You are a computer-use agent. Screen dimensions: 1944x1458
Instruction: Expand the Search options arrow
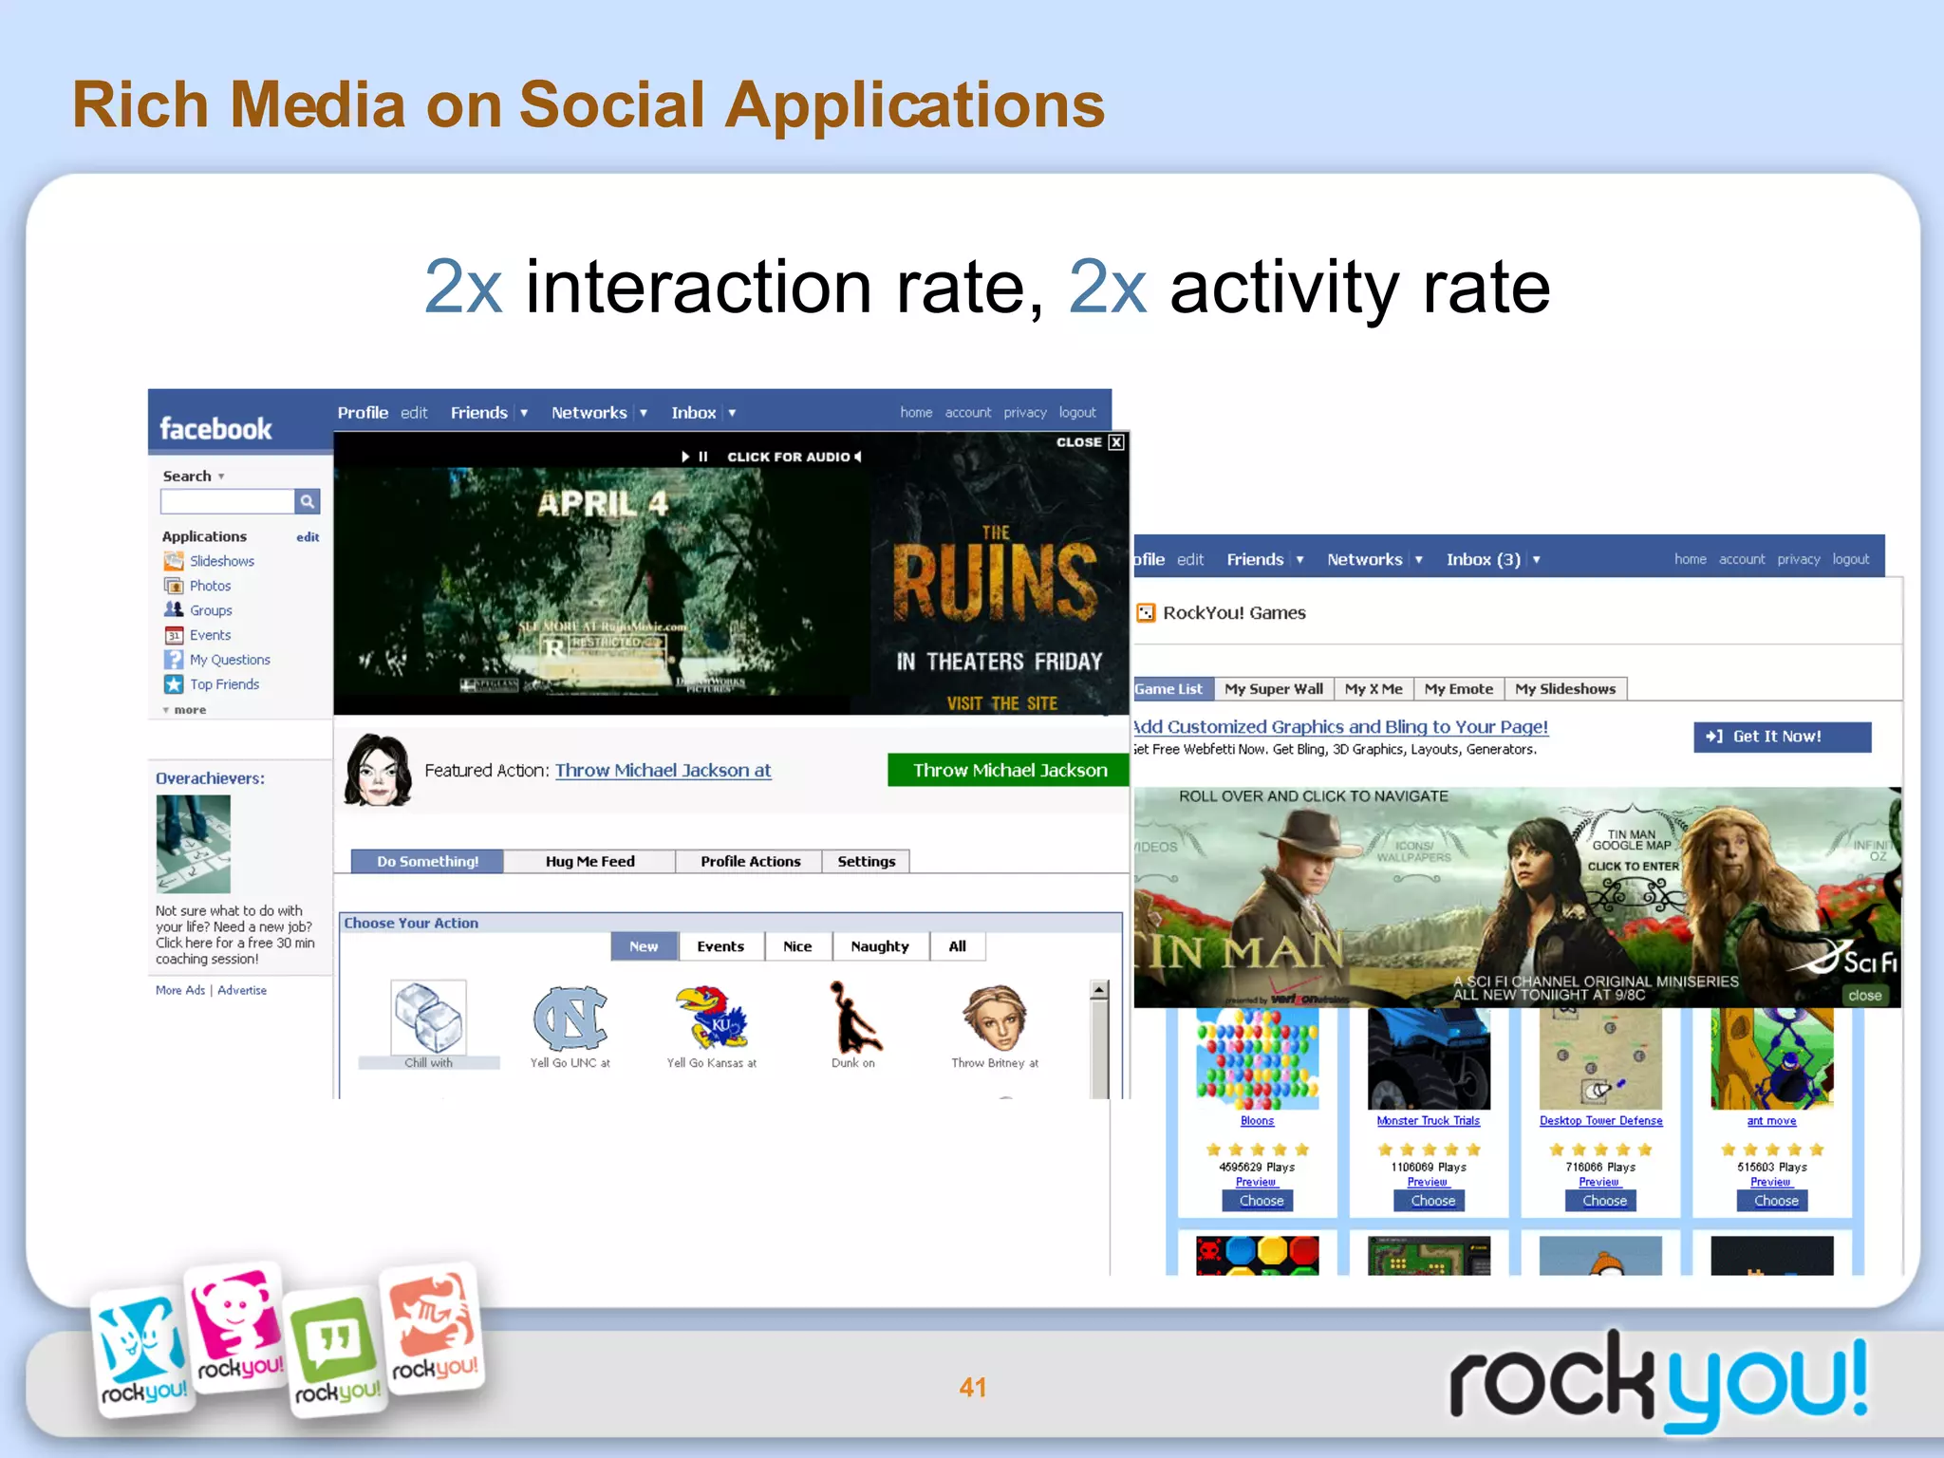221,477
